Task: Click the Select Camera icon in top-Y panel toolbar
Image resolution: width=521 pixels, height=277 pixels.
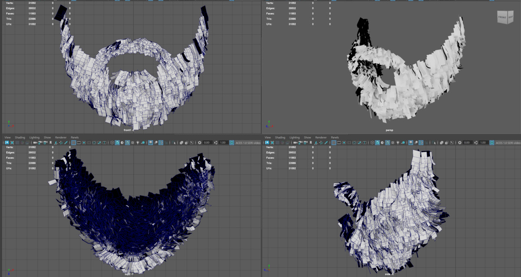Action: point(35,142)
